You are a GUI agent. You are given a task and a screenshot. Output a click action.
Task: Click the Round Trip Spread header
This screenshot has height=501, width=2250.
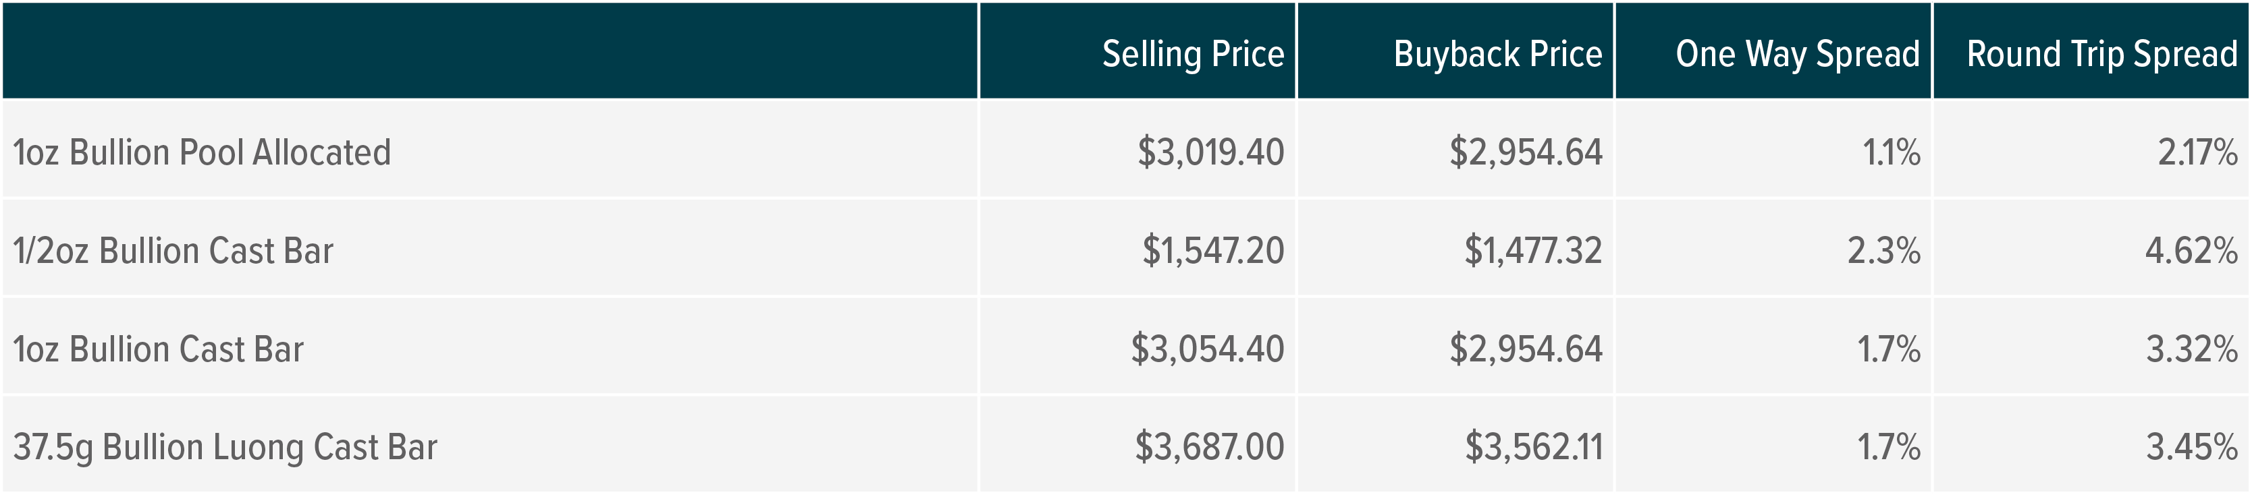pyautogui.click(x=2101, y=54)
